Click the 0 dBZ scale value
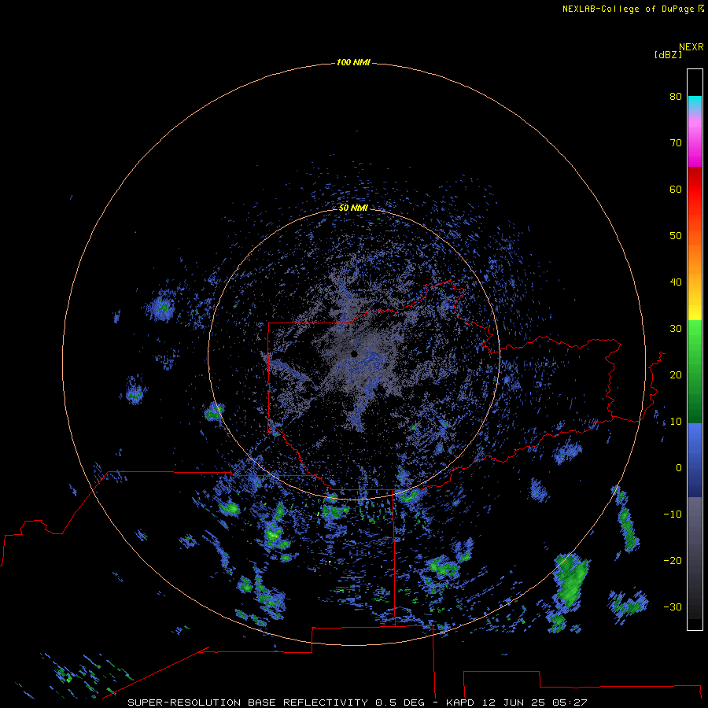This screenshot has width=708, height=708. pos(679,468)
